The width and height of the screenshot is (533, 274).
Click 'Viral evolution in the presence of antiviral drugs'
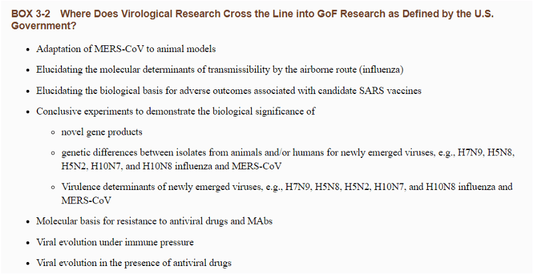pos(134,263)
